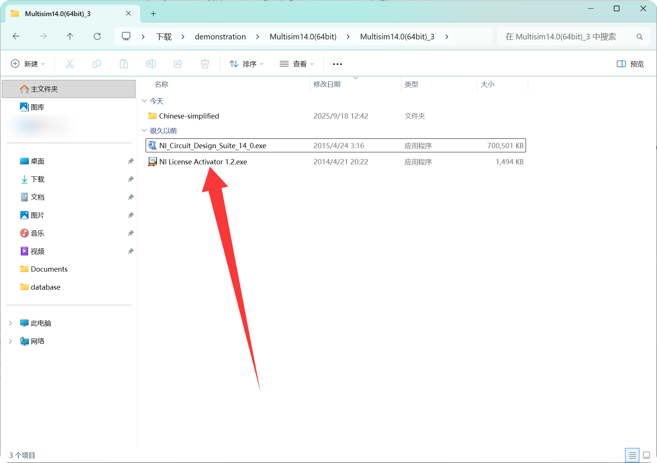Navigate to Multisim14.0(64bit) in breadcrumb
Viewport: 657px width, 463px height.
click(303, 37)
